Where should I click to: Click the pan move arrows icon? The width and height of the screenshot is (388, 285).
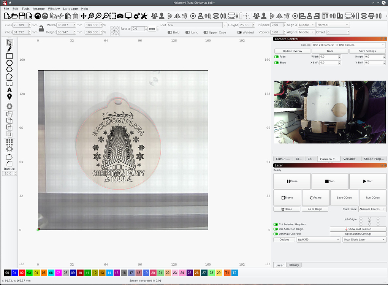click(84, 16)
